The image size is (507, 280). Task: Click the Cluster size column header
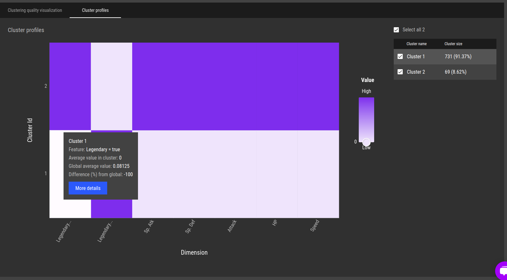click(453, 44)
